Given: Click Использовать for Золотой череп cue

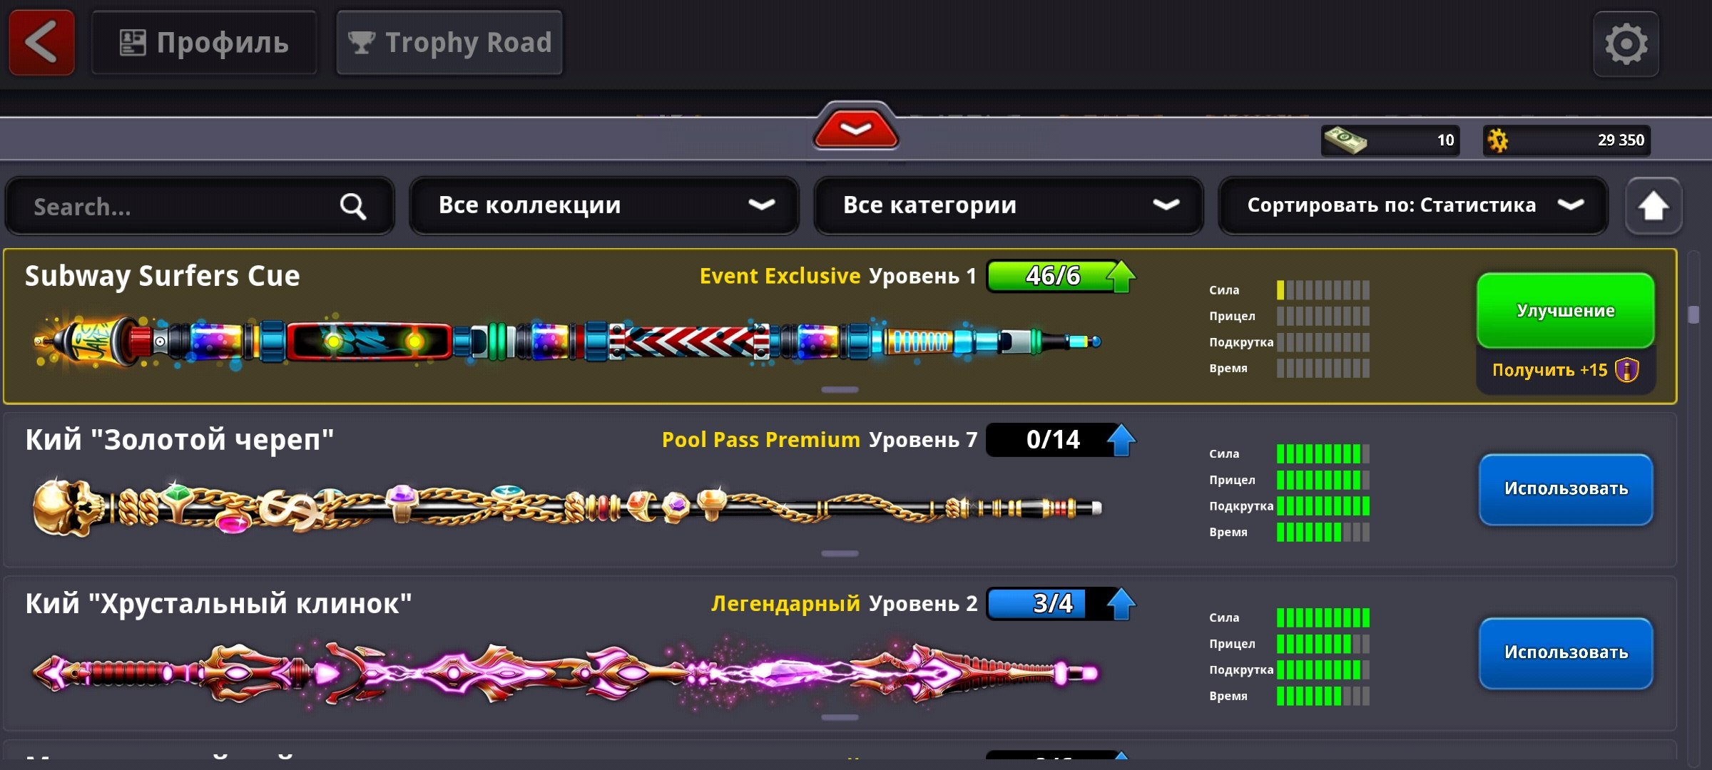Looking at the screenshot, I should pyautogui.click(x=1566, y=489).
